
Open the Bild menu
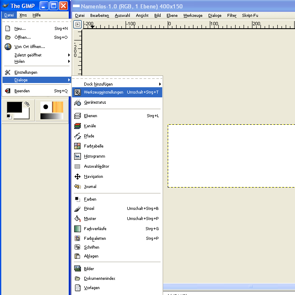coord(158,16)
